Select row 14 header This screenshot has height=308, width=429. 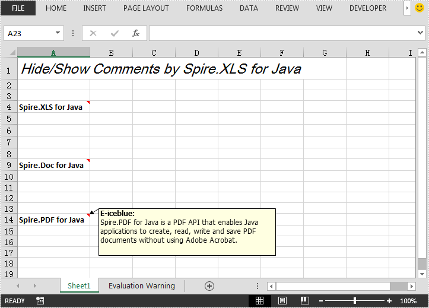9,220
